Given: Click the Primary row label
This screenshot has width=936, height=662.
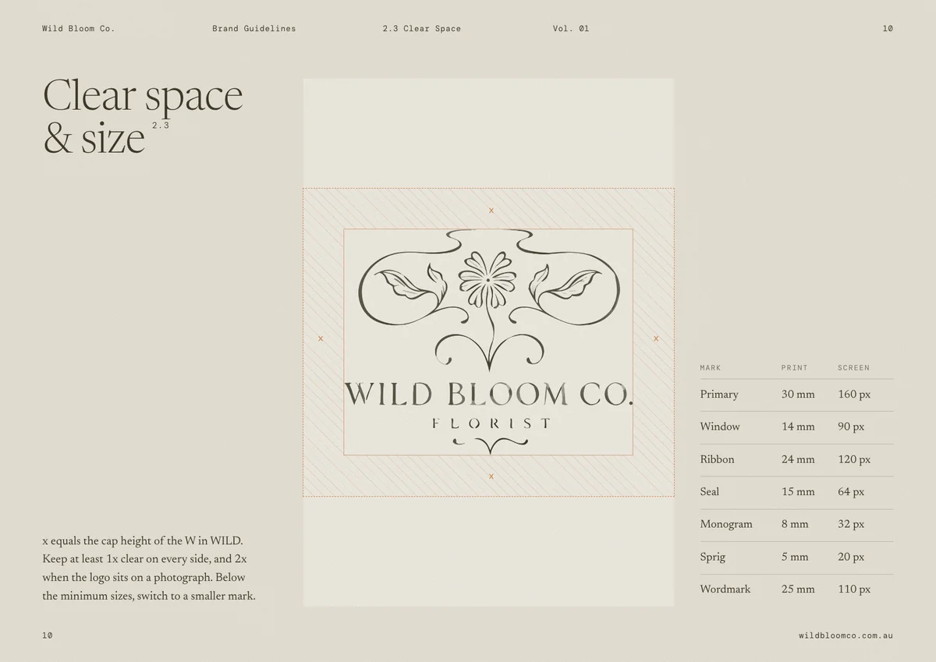Looking at the screenshot, I should [719, 395].
